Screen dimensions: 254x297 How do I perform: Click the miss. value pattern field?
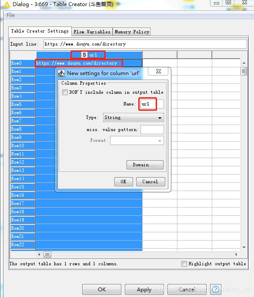pos(152,129)
